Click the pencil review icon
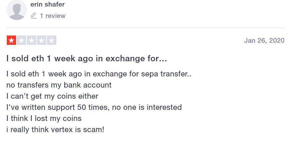Image resolution: width=295 pixels, height=146 pixels. click(33, 15)
